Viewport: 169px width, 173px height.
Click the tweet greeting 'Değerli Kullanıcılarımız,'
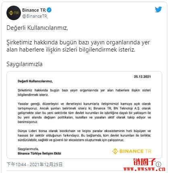coord(37,28)
